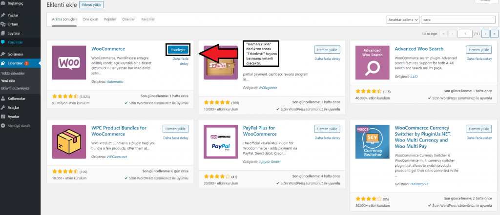
Task: Click the Yazılar pin icon
Action: [3, 15]
